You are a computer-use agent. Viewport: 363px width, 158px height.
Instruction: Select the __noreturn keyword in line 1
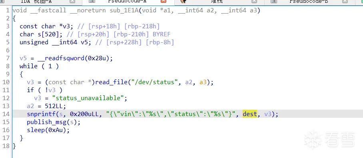(x=88, y=11)
